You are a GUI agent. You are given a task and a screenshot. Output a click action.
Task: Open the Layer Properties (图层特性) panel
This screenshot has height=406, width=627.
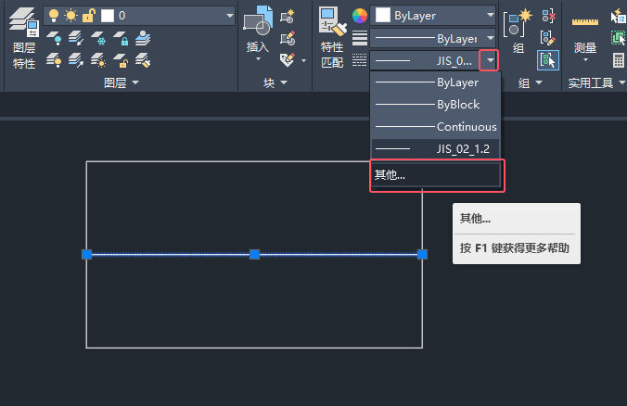[x=23, y=38]
